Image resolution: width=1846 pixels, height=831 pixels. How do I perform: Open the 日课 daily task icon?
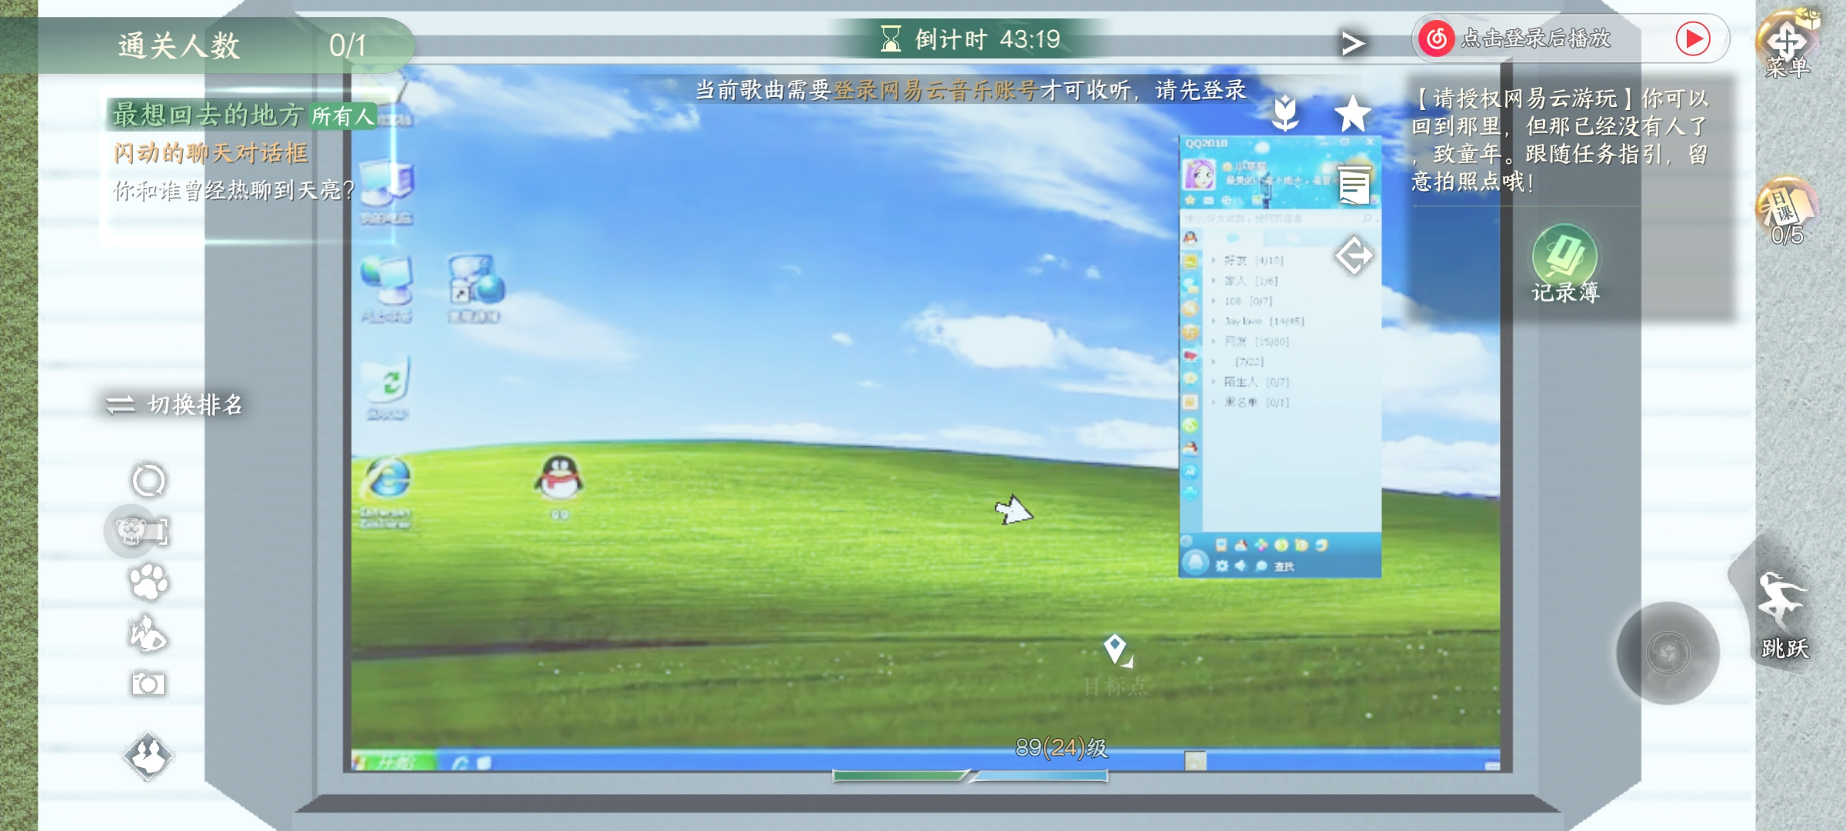point(1787,212)
